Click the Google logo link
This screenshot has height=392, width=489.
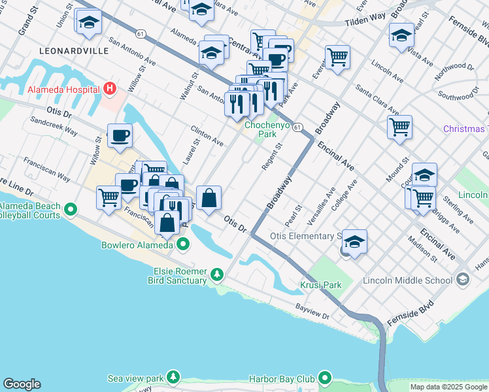click(x=22, y=384)
